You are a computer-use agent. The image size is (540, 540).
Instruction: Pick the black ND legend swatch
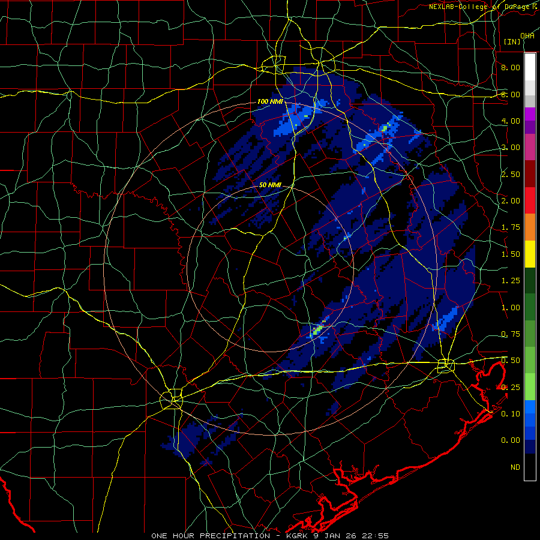click(530, 467)
